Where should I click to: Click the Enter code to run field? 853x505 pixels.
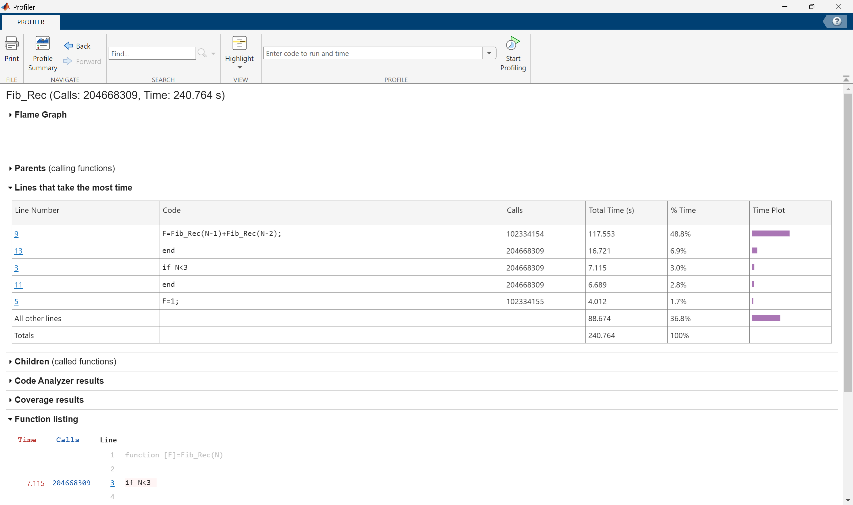373,53
